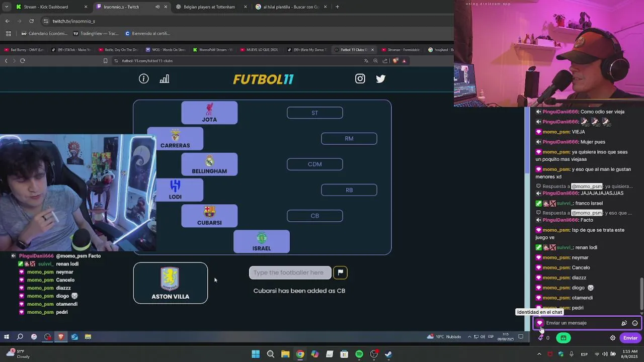Select the empty ST position slot
The height and width of the screenshot is (362, 644).
[315, 113]
